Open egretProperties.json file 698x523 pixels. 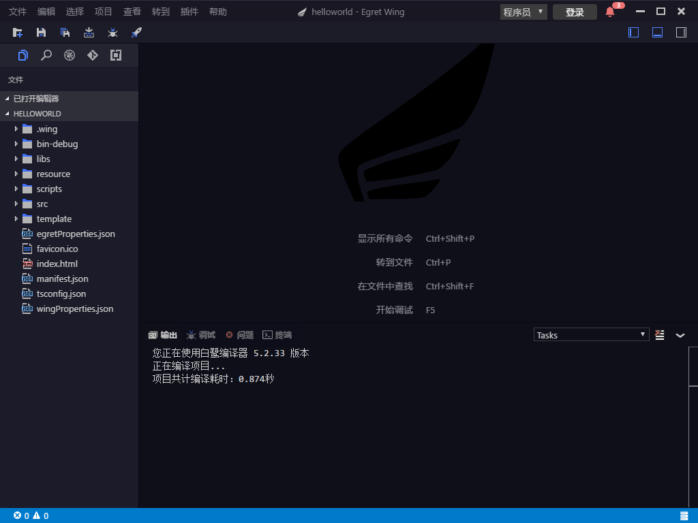69,234
